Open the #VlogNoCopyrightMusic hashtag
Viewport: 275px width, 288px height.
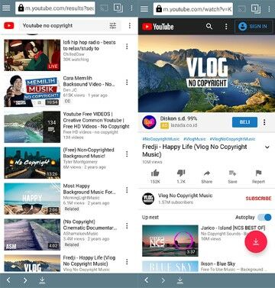pyautogui.click(x=232, y=139)
